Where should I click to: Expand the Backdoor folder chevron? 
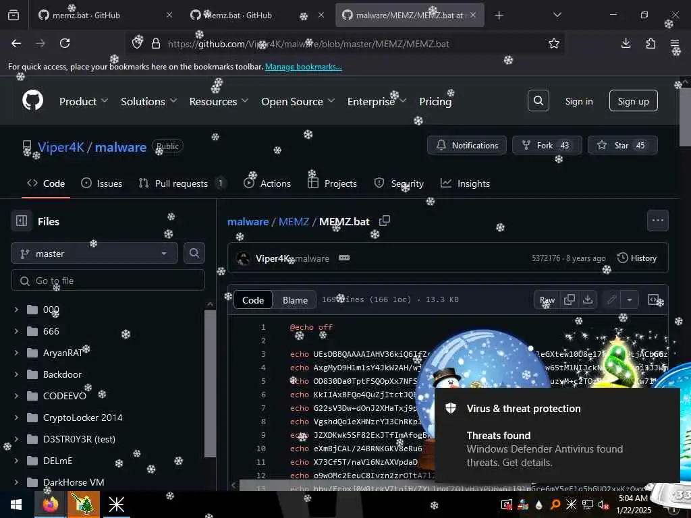coord(16,374)
